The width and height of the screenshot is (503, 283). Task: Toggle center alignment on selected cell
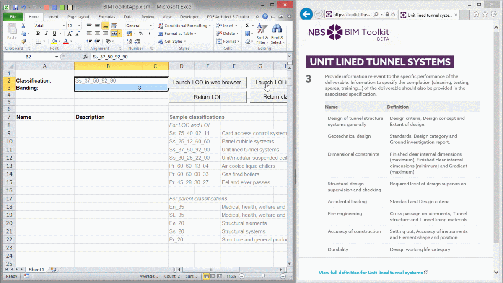pos(97,33)
